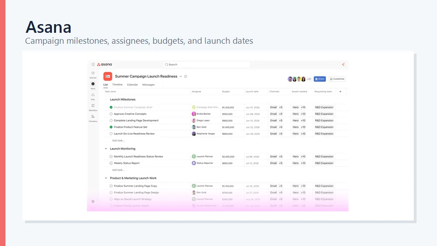Click Emilia Becker's avatar
This screenshot has width=437, height=246.
(194, 114)
